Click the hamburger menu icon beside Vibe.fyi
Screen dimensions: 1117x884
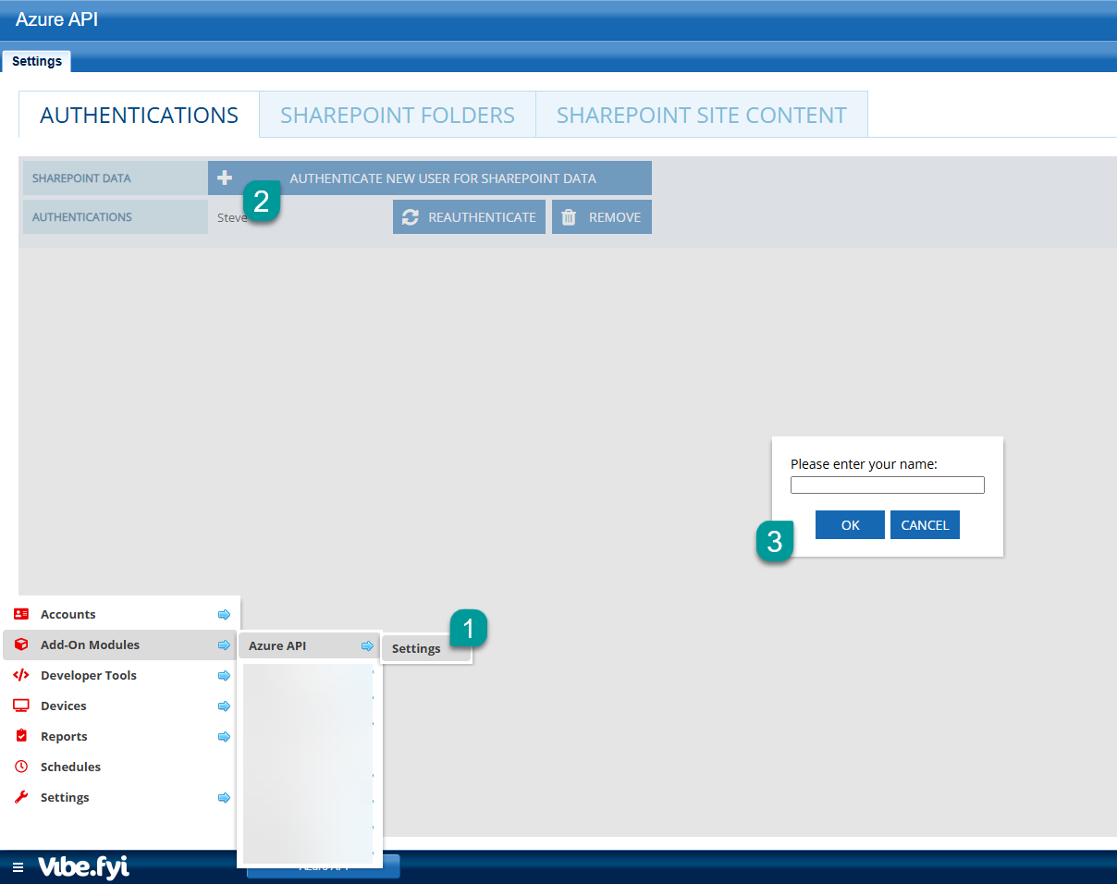18,867
